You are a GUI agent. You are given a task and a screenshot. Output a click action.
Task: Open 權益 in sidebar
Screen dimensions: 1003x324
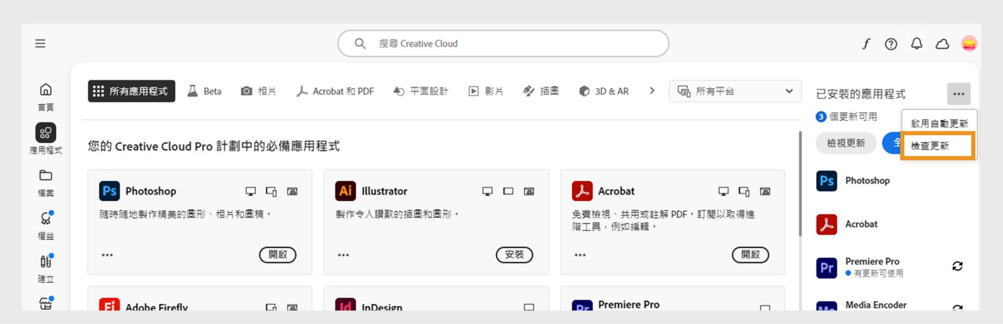(45, 225)
